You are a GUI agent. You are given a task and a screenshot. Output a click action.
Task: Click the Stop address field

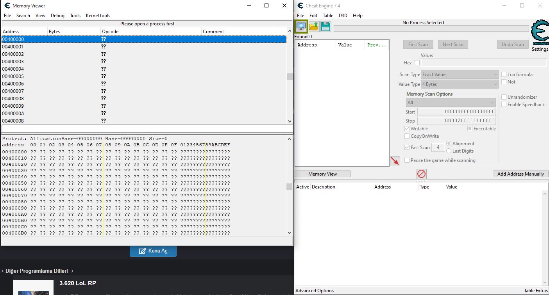(456, 121)
